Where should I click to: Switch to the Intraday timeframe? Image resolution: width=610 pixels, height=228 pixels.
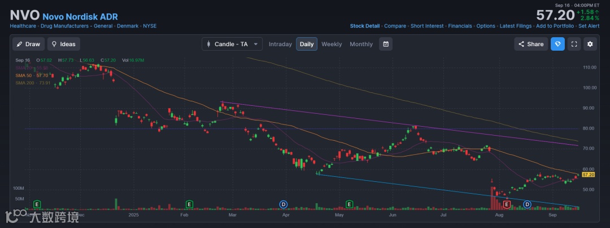(280, 44)
